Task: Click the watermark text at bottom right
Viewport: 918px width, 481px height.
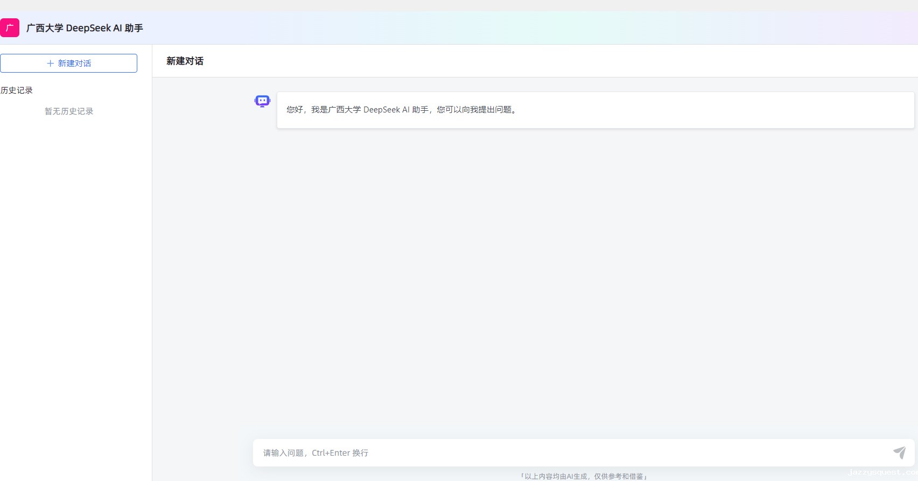Action: [882, 472]
